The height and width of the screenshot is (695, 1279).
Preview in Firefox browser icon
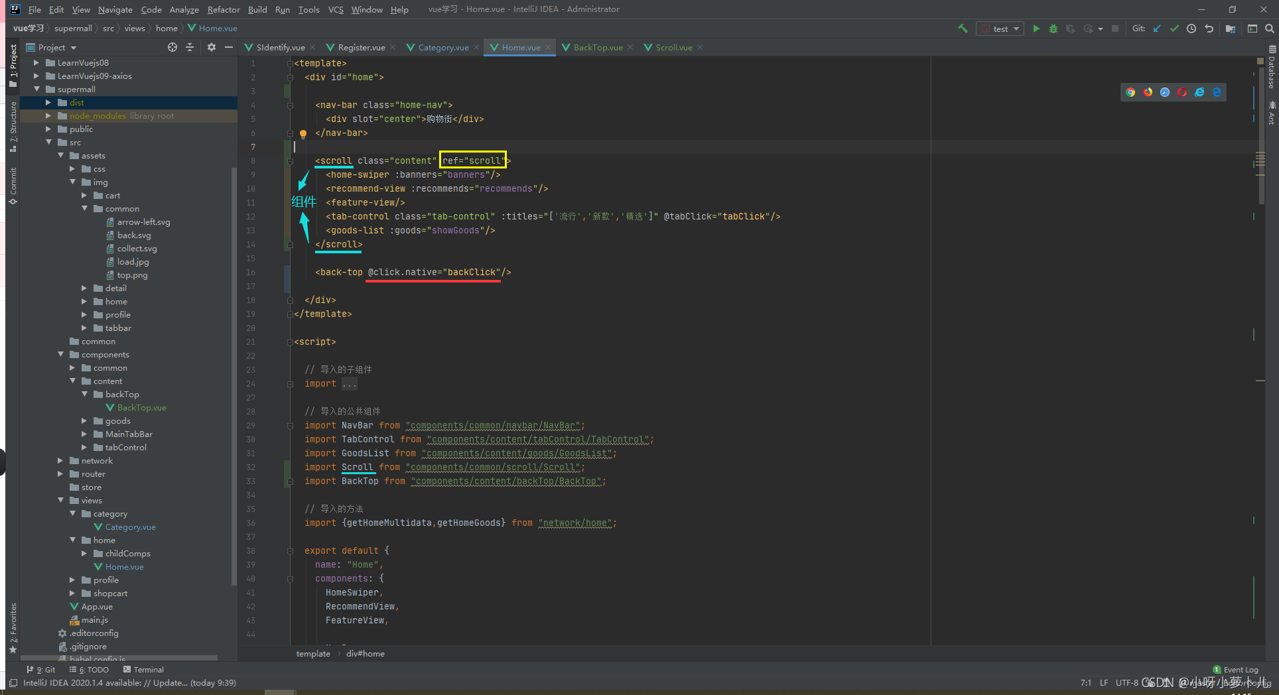click(1148, 92)
